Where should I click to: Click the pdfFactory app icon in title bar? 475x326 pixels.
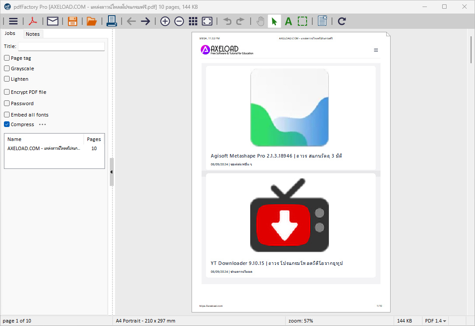tap(7, 7)
